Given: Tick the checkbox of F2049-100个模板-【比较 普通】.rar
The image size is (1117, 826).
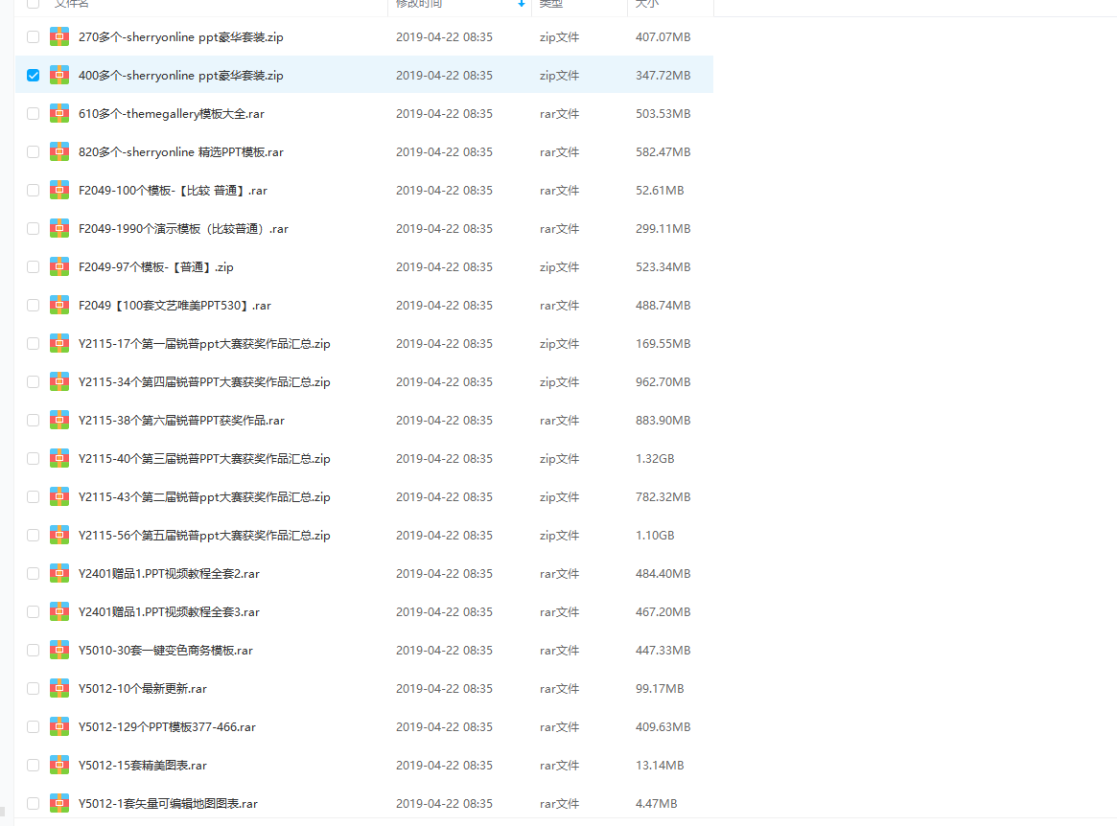Looking at the screenshot, I should 33,190.
